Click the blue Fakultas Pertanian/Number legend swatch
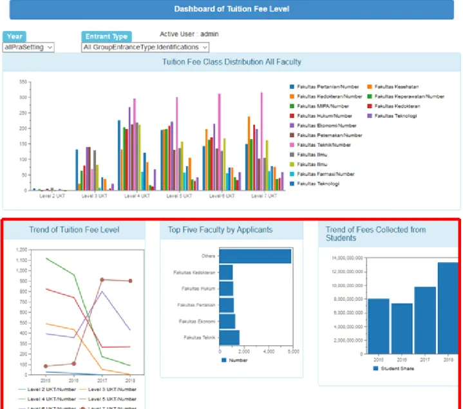Screen dimensions: 463x409 (x=292, y=87)
